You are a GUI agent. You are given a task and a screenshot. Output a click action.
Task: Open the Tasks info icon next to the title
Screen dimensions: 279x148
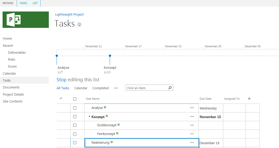coord(79,25)
